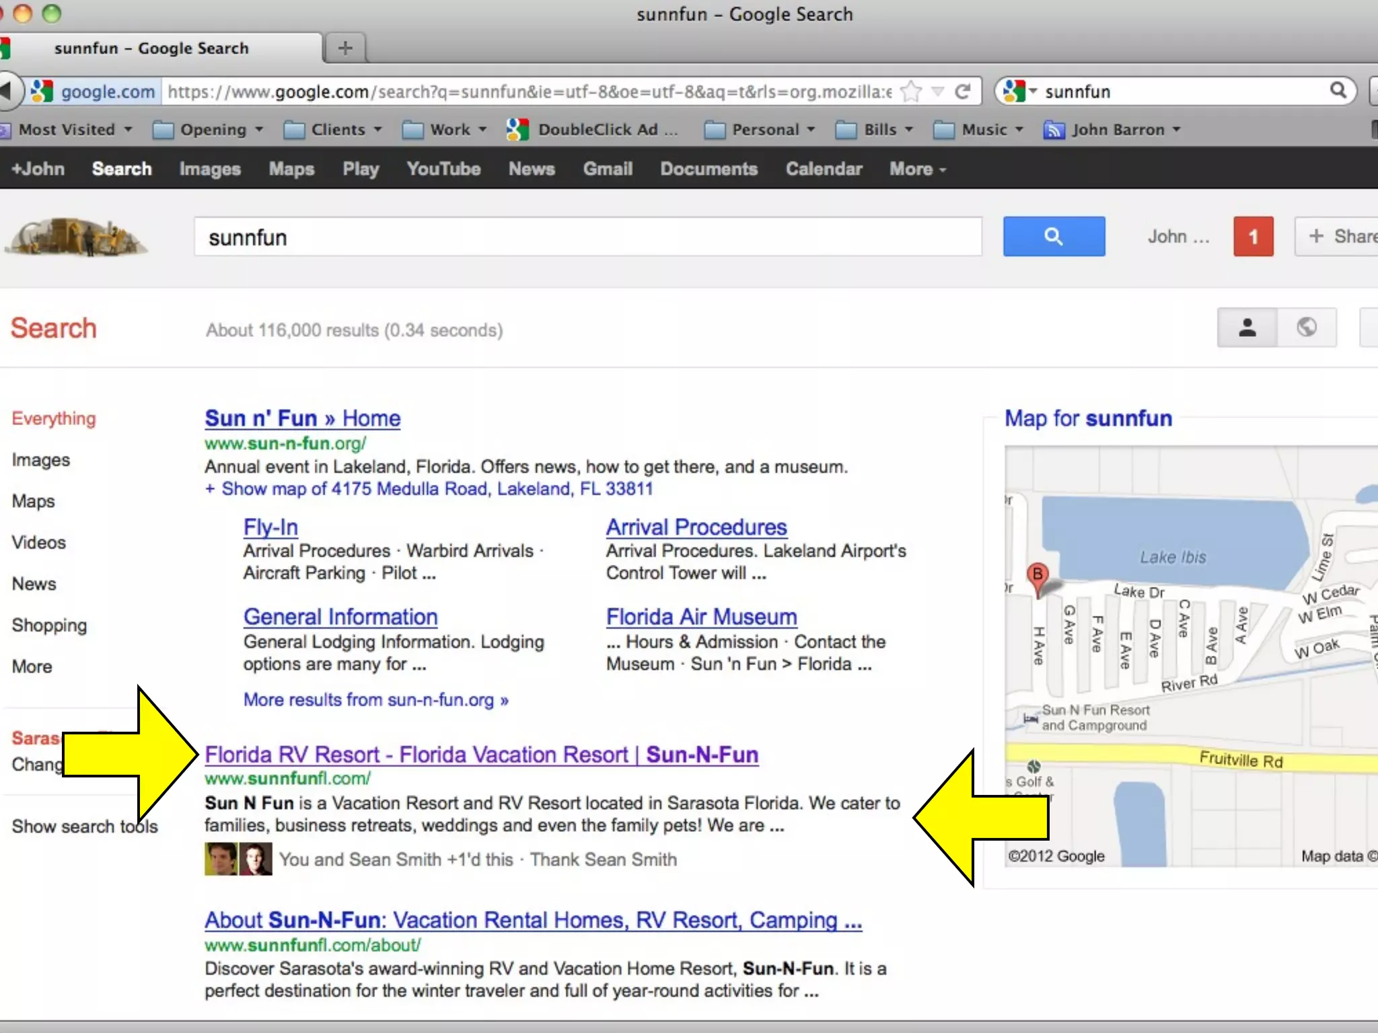The width and height of the screenshot is (1378, 1033).
Task: Click the bookmark star in URL bar
Action: point(910,91)
